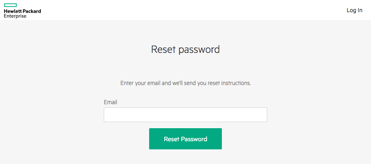Viewport: 371px width, 164px height.
Task: Open the Log In page
Action: (354, 10)
